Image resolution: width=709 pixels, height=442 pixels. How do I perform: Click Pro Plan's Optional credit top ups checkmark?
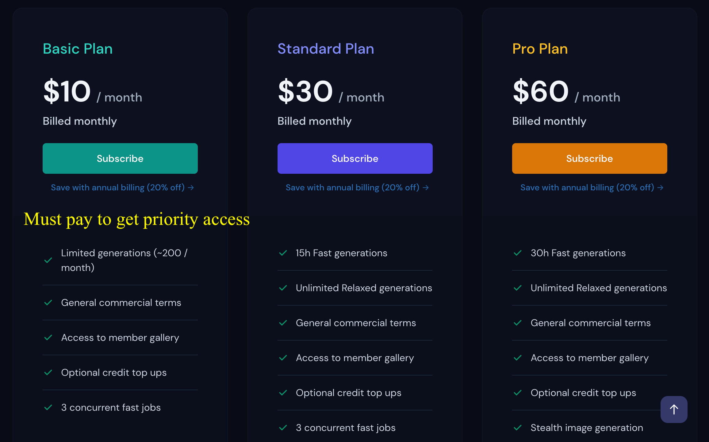pyautogui.click(x=518, y=393)
